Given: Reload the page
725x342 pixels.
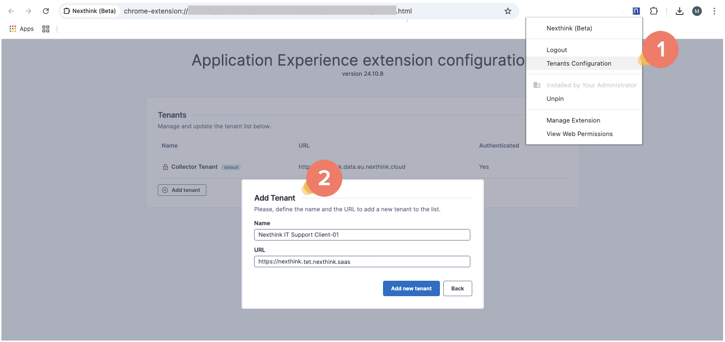Looking at the screenshot, I should coord(46,11).
